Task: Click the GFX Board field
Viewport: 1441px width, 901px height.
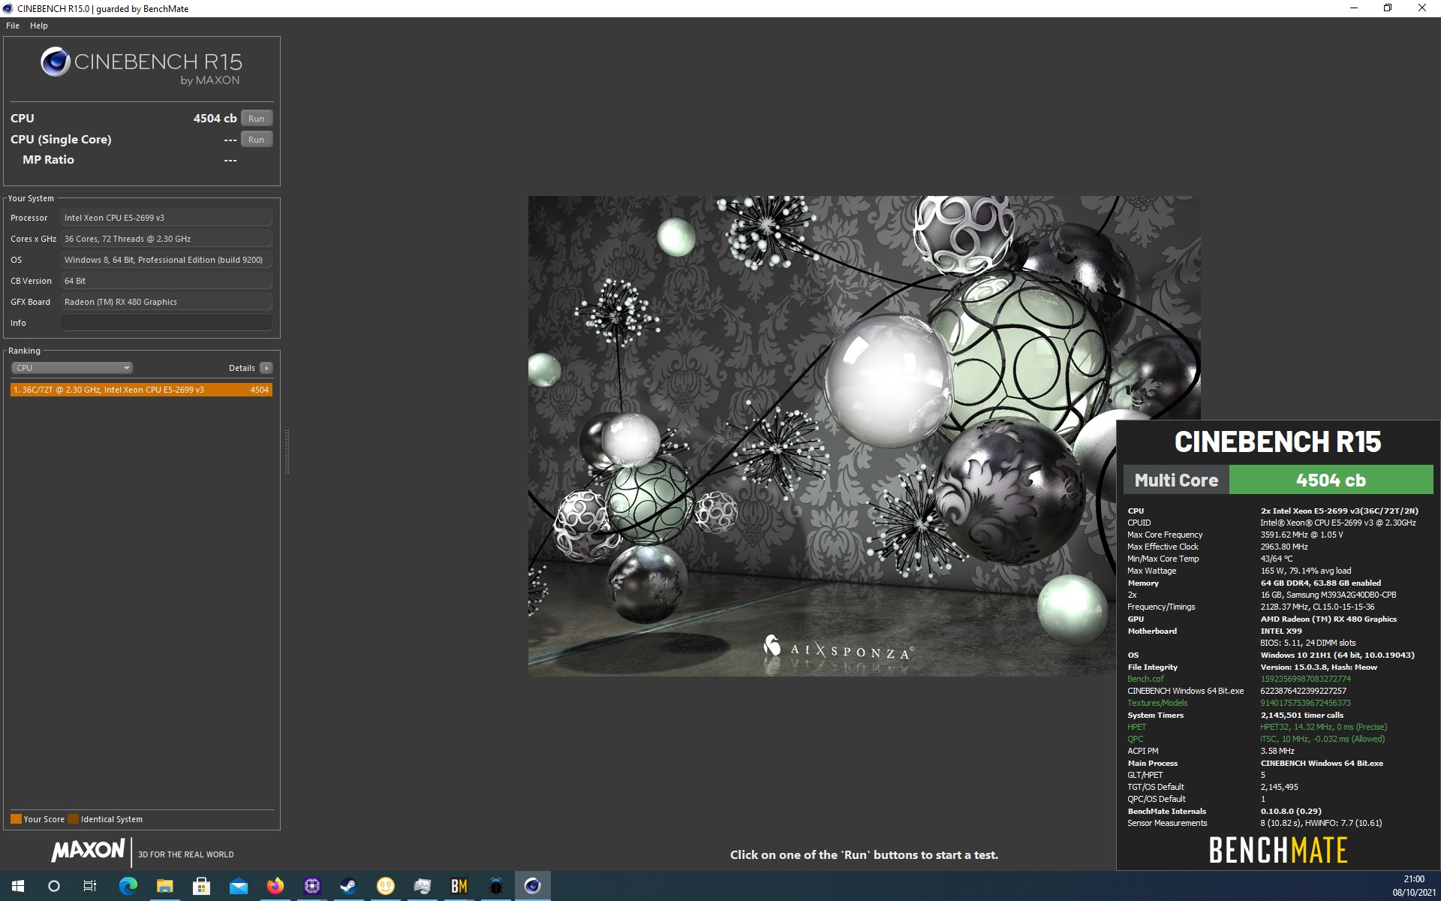Action: coord(167,302)
